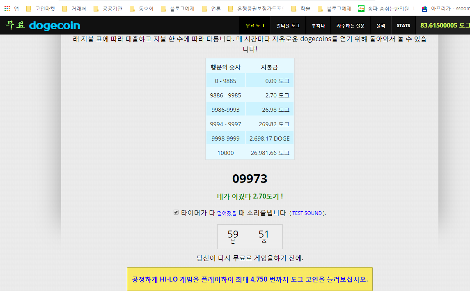Open the 언론 bookmark folder
The height and width of the screenshot is (291, 470).
(x=211, y=9)
